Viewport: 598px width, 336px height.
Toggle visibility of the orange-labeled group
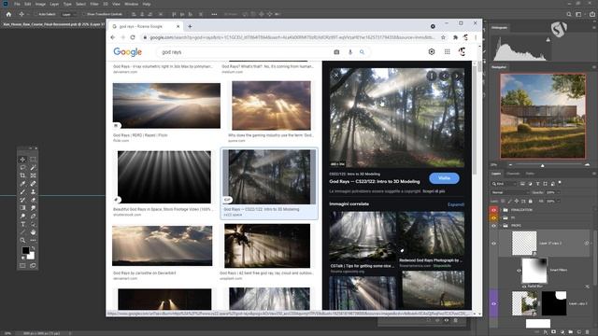(493, 217)
